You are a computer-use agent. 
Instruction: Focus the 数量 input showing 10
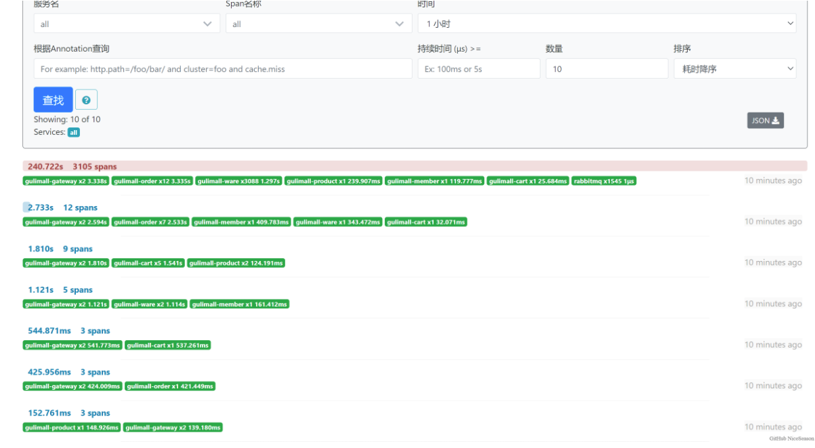[607, 68]
